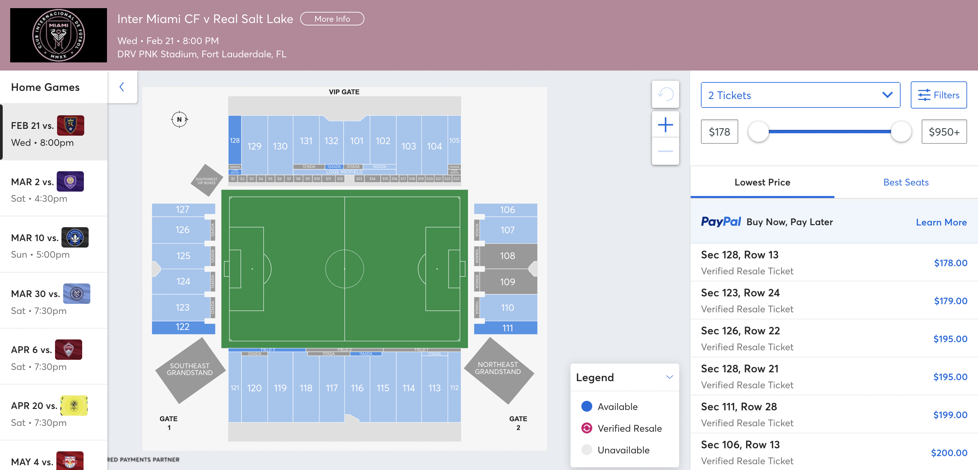Zoom in on the stadium map
Image resolution: width=978 pixels, height=470 pixels.
665,125
